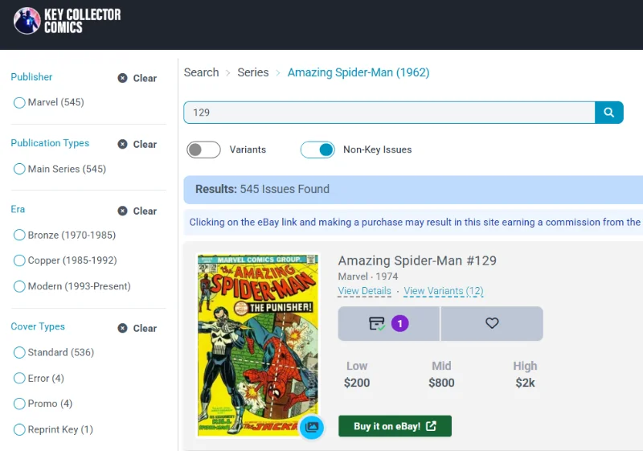Select Main Series (545) publication type
The height and width of the screenshot is (451, 643).
pyautogui.click(x=59, y=169)
